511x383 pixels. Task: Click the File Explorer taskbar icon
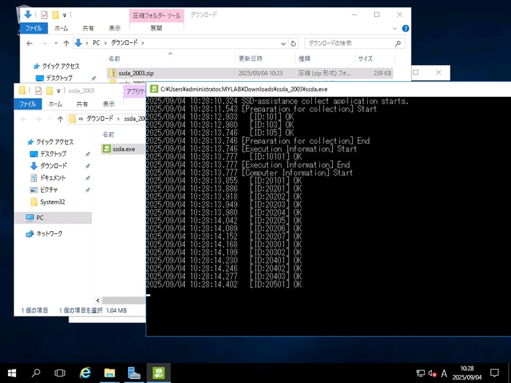coord(110,372)
